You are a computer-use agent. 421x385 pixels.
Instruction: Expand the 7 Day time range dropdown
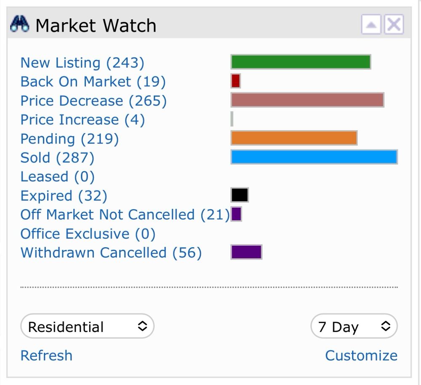(x=354, y=326)
